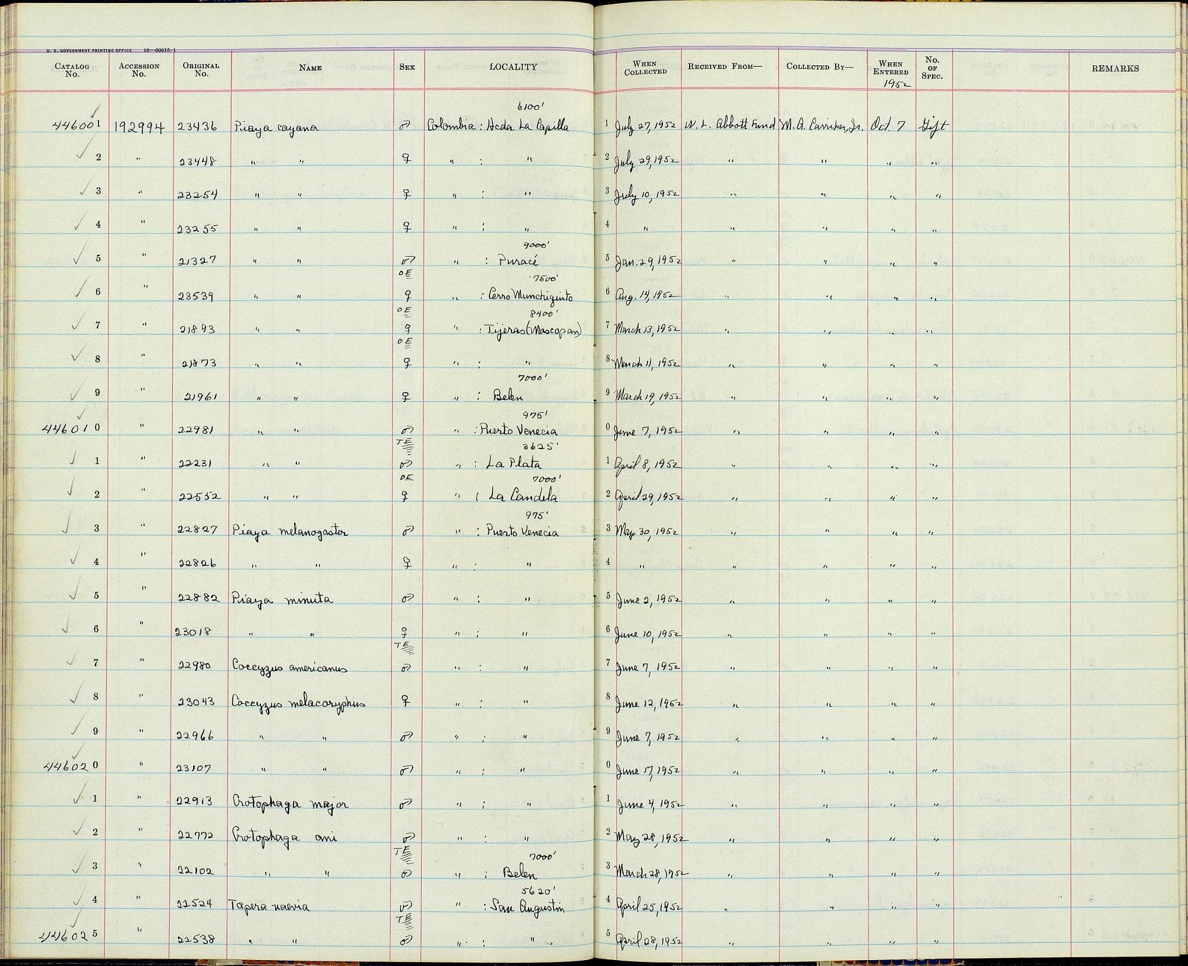Select the 'LOCALITY' column header
The width and height of the screenshot is (1188, 966).
pos(513,67)
